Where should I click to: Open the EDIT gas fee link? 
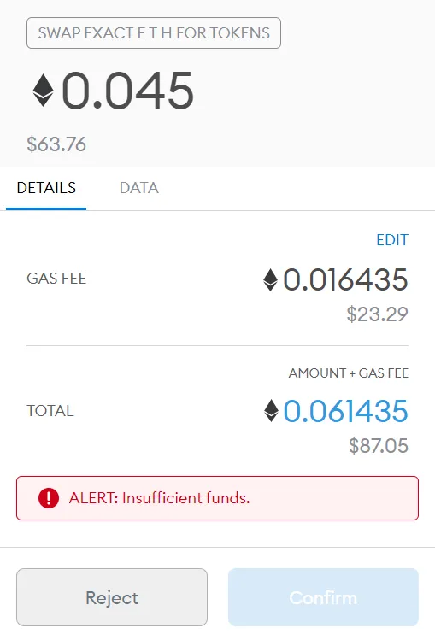392,240
